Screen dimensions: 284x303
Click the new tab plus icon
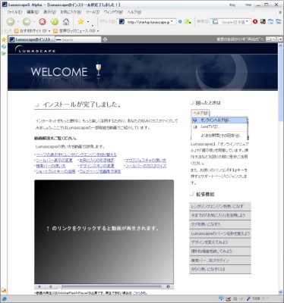[x=106, y=39]
